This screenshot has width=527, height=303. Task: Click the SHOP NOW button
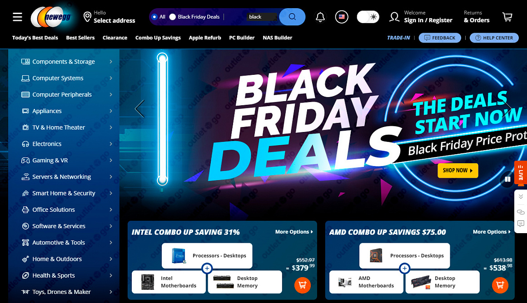tap(458, 171)
